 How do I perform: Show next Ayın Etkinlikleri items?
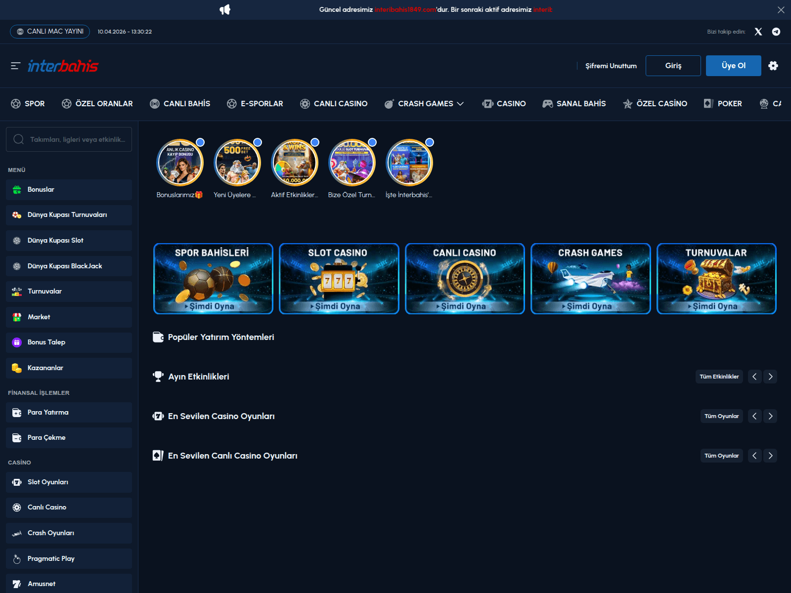coord(770,377)
